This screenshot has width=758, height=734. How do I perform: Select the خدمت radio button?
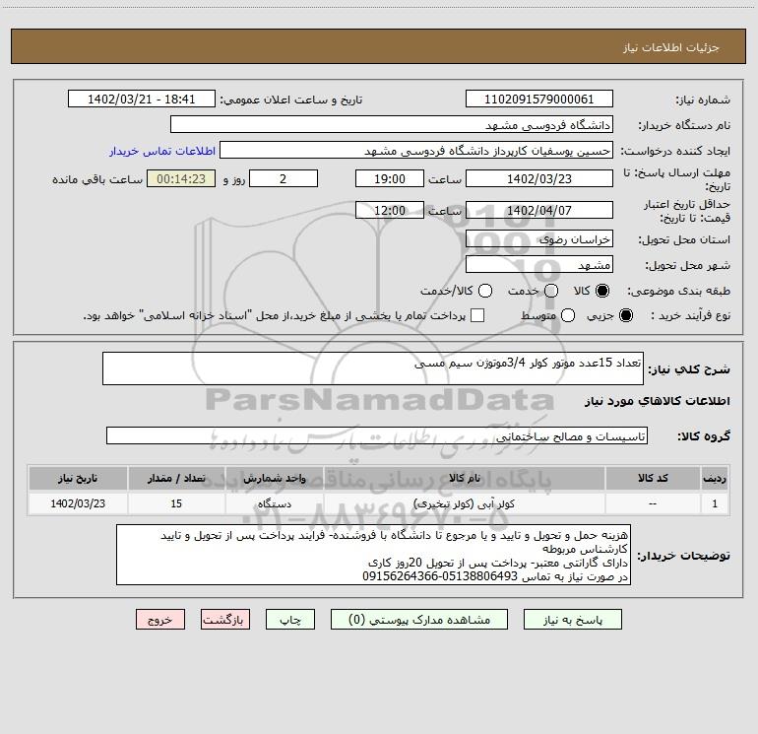[x=551, y=291]
